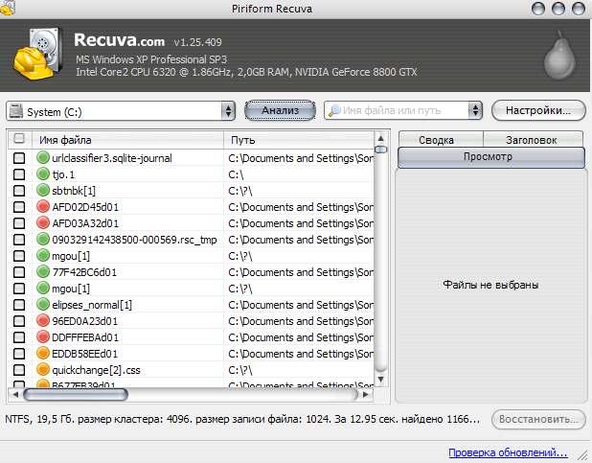This screenshot has width=592, height=463.
Task: Click red status icon of DDFFFEBAd01
Action: pos(43,337)
